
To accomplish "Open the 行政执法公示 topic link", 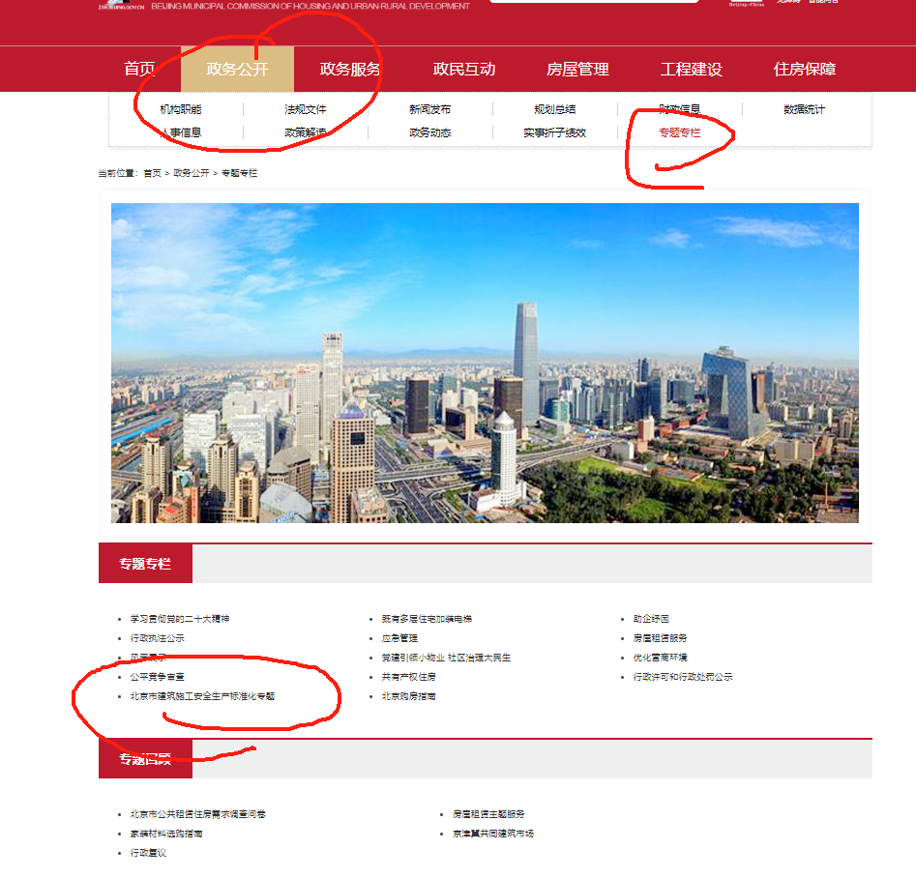I will click(x=157, y=638).
